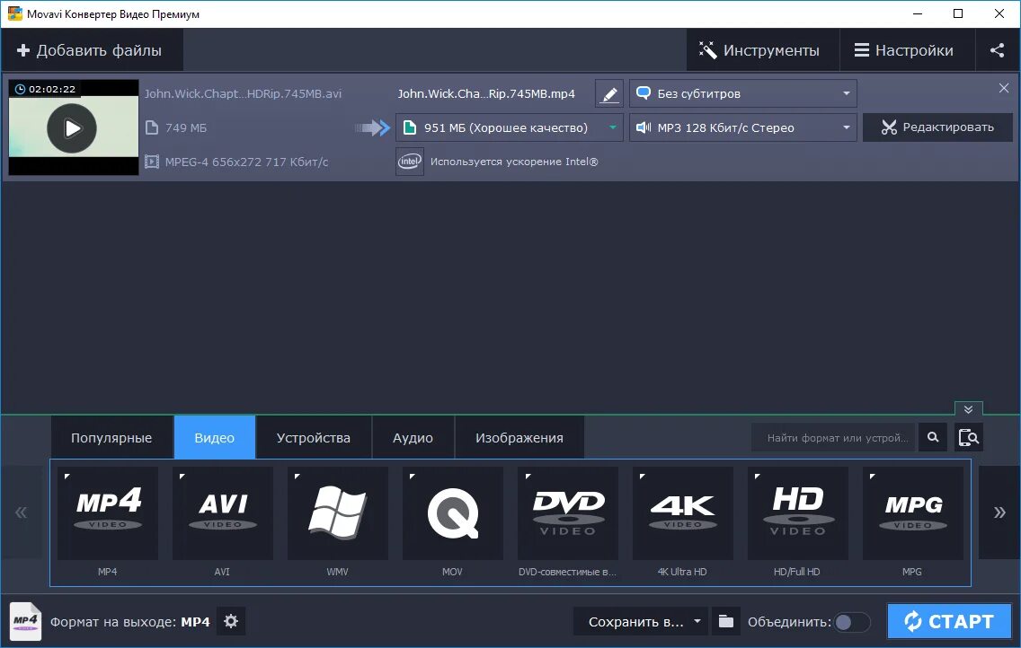Click Добавить файлы button
The height and width of the screenshot is (648, 1021).
click(x=92, y=50)
